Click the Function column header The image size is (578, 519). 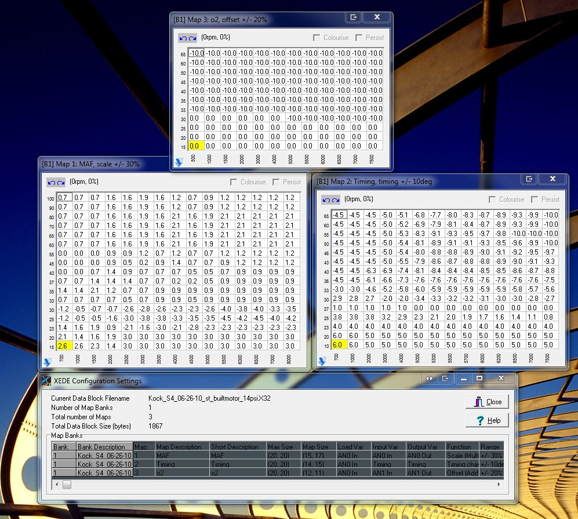tap(462, 447)
